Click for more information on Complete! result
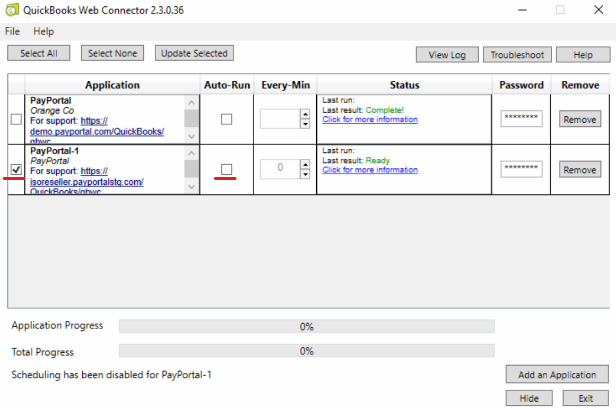 point(370,119)
